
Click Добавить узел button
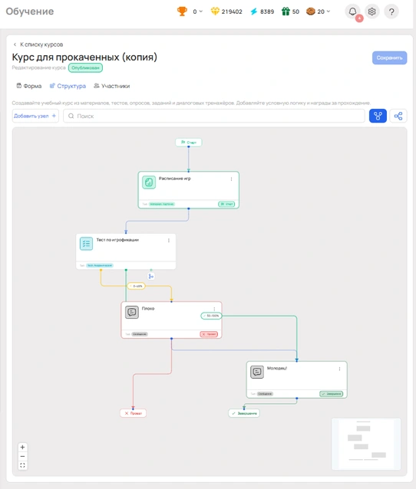tap(35, 116)
